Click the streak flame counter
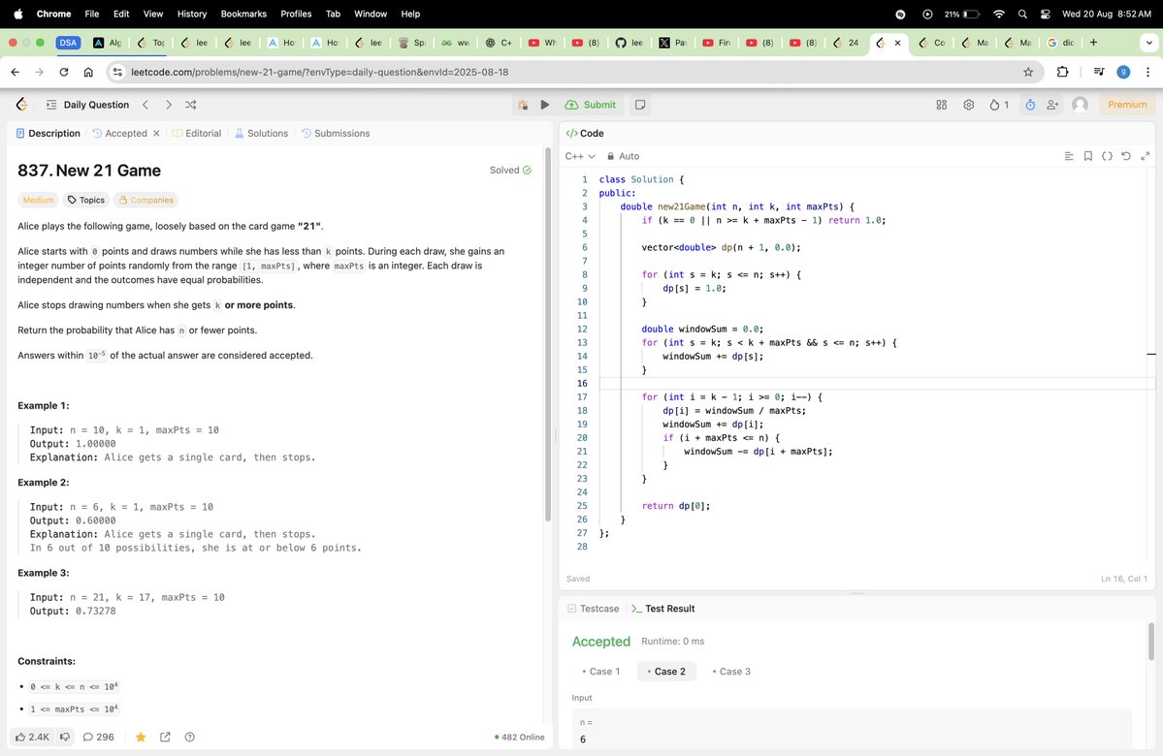Viewport: 1163px width, 756px height. (998, 105)
